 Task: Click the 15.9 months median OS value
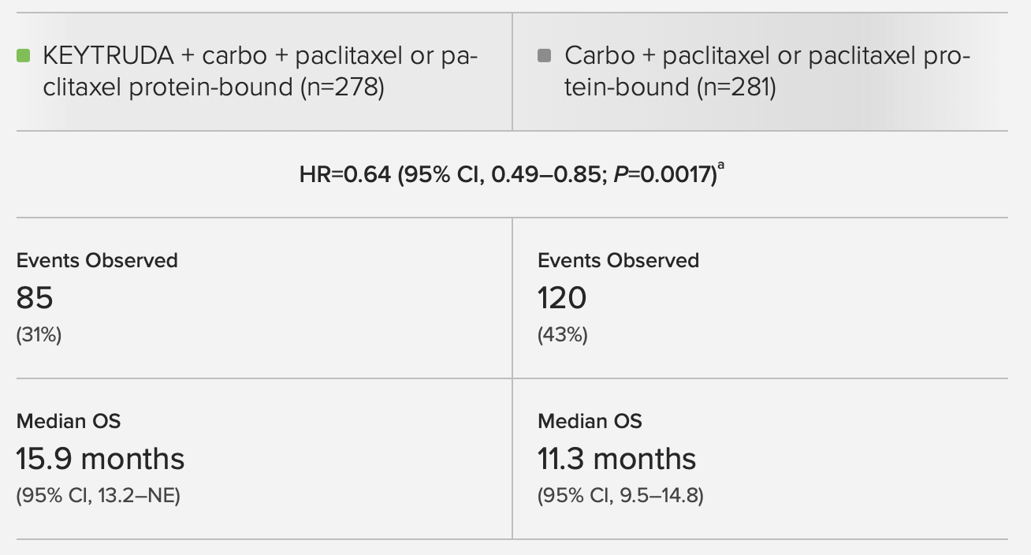tap(100, 459)
